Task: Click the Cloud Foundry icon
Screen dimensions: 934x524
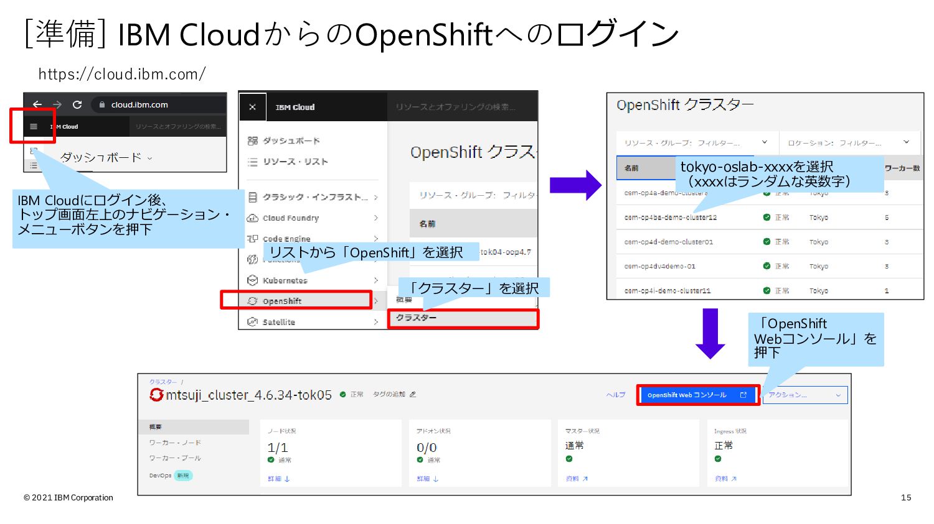Action: pos(252,218)
